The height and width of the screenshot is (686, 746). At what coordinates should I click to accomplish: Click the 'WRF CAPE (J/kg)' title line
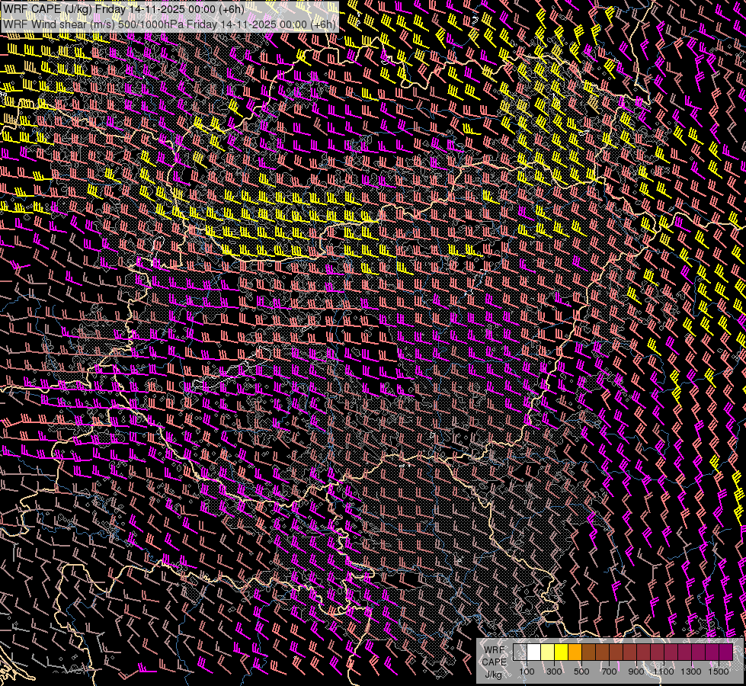point(123,9)
